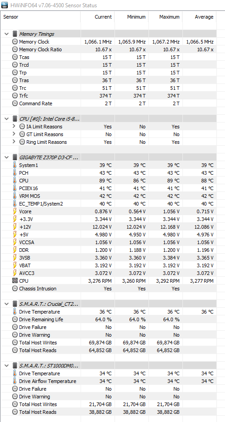
Task: Click the thermometer icon beside System1
Action: (x=15, y=165)
